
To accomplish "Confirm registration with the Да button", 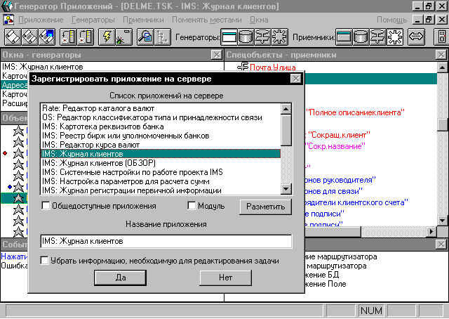I will pos(120,278).
